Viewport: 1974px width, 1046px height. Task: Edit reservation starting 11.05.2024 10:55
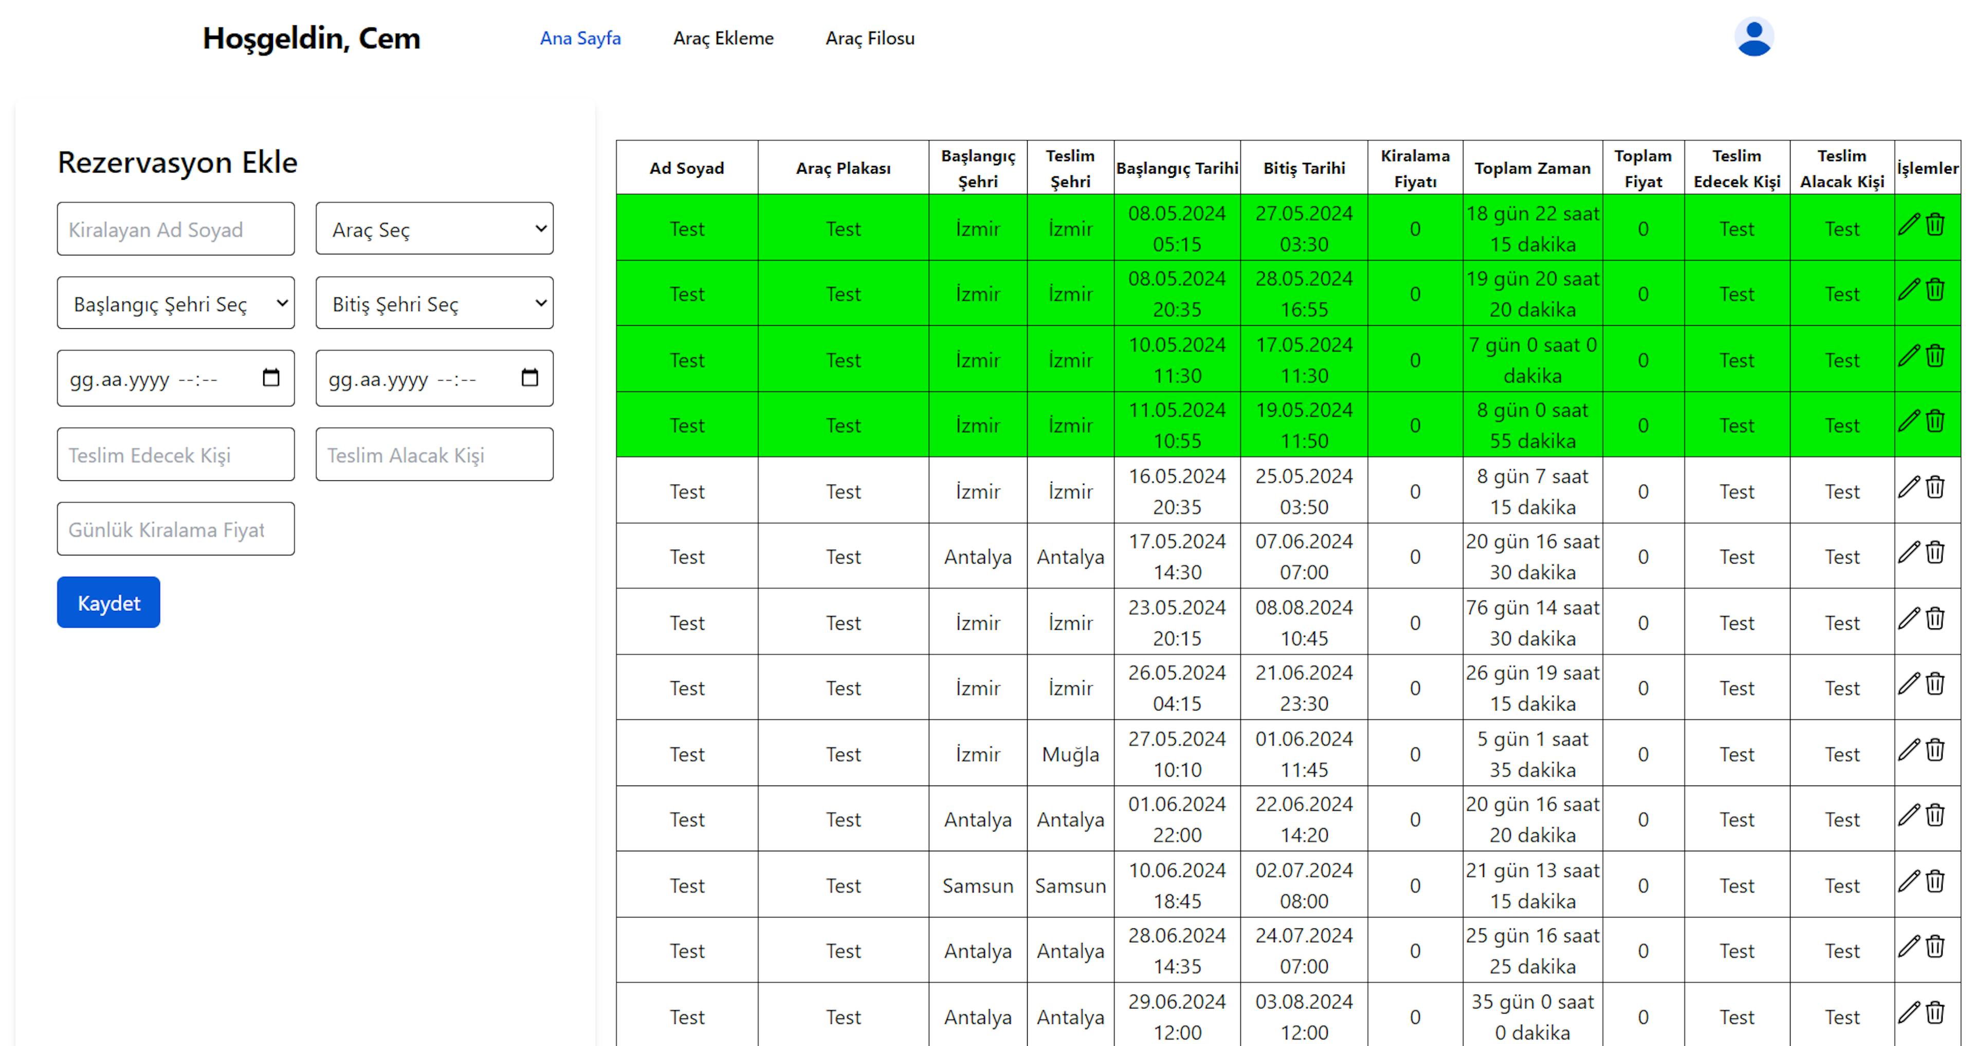point(1909,420)
